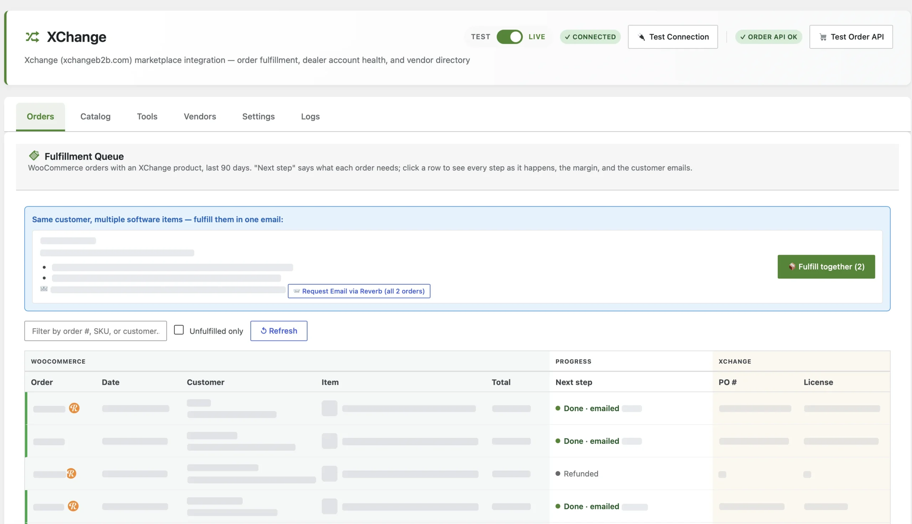
Task: Go to the Vendors tab
Action: pyautogui.click(x=200, y=116)
